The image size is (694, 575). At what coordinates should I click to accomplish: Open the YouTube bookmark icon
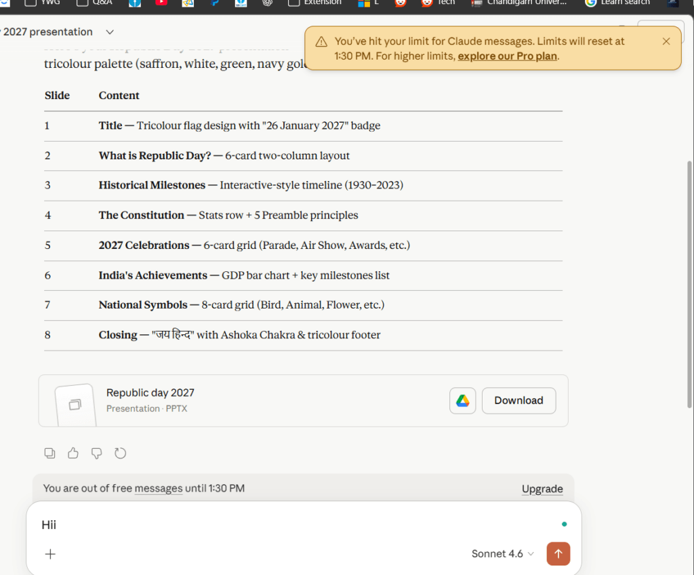click(x=161, y=3)
